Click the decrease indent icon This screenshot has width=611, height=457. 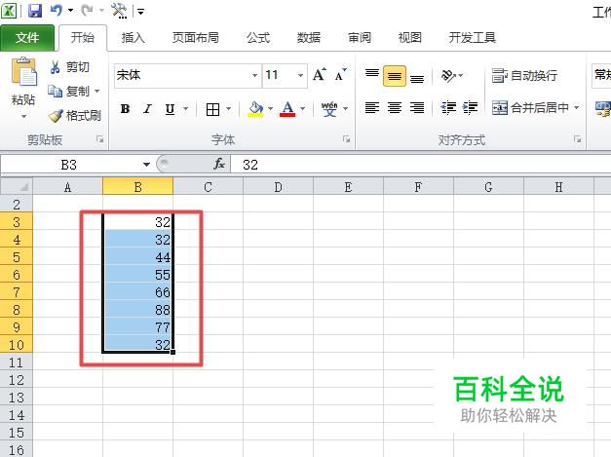[448, 107]
